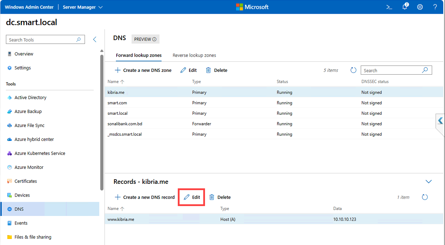The height and width of the screenshot is (245, 445).
Task: Refresh the DNS zones list
Action: pyautogui.click(x=353, y=70)
